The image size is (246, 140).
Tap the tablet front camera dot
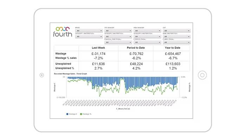(42, 75)
